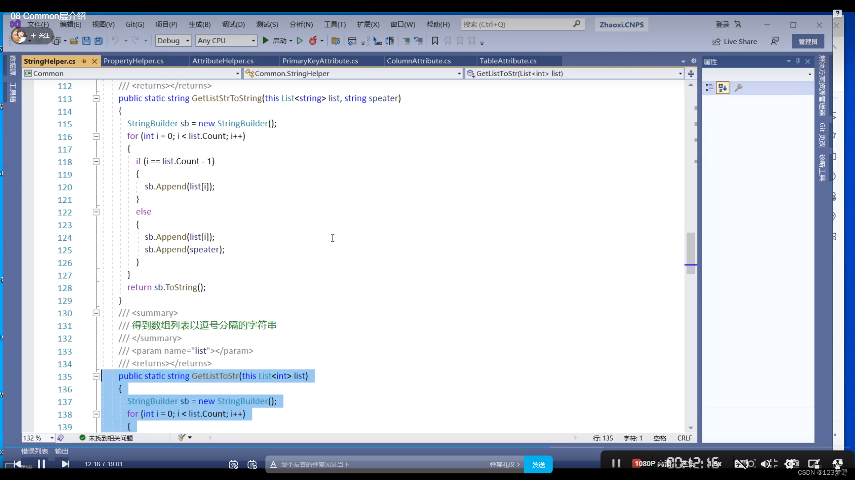This screenshot has width=855, height=480.
Task: Open danmaku settings icon in the player bar
Action: 252,464
